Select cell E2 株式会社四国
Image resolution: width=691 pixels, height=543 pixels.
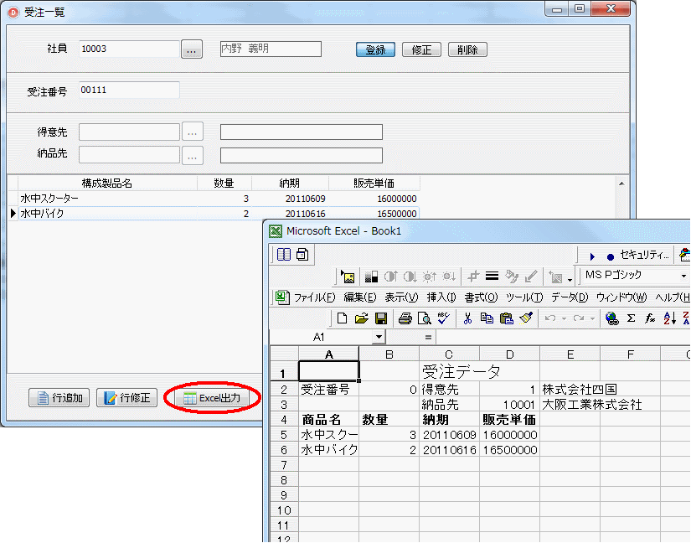pyautogui.click(x=570, y=389)
